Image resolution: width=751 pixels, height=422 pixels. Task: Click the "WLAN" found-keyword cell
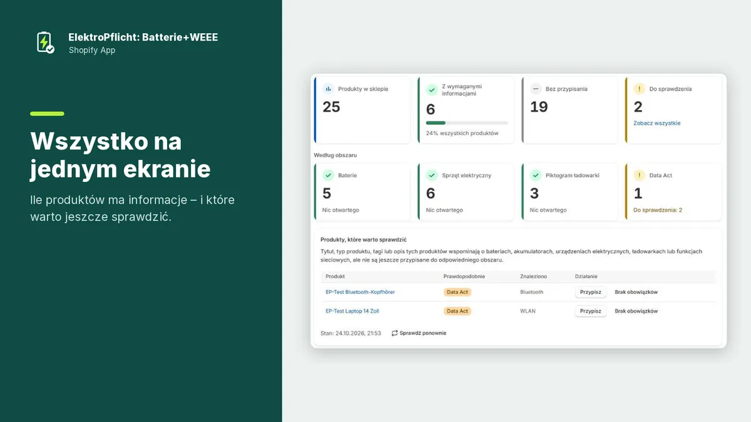point(528,311)
